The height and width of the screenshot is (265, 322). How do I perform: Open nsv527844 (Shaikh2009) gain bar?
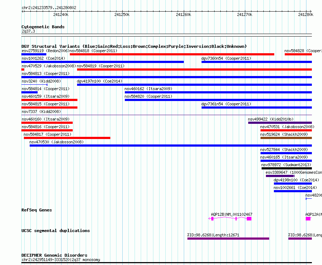[286, 153]
